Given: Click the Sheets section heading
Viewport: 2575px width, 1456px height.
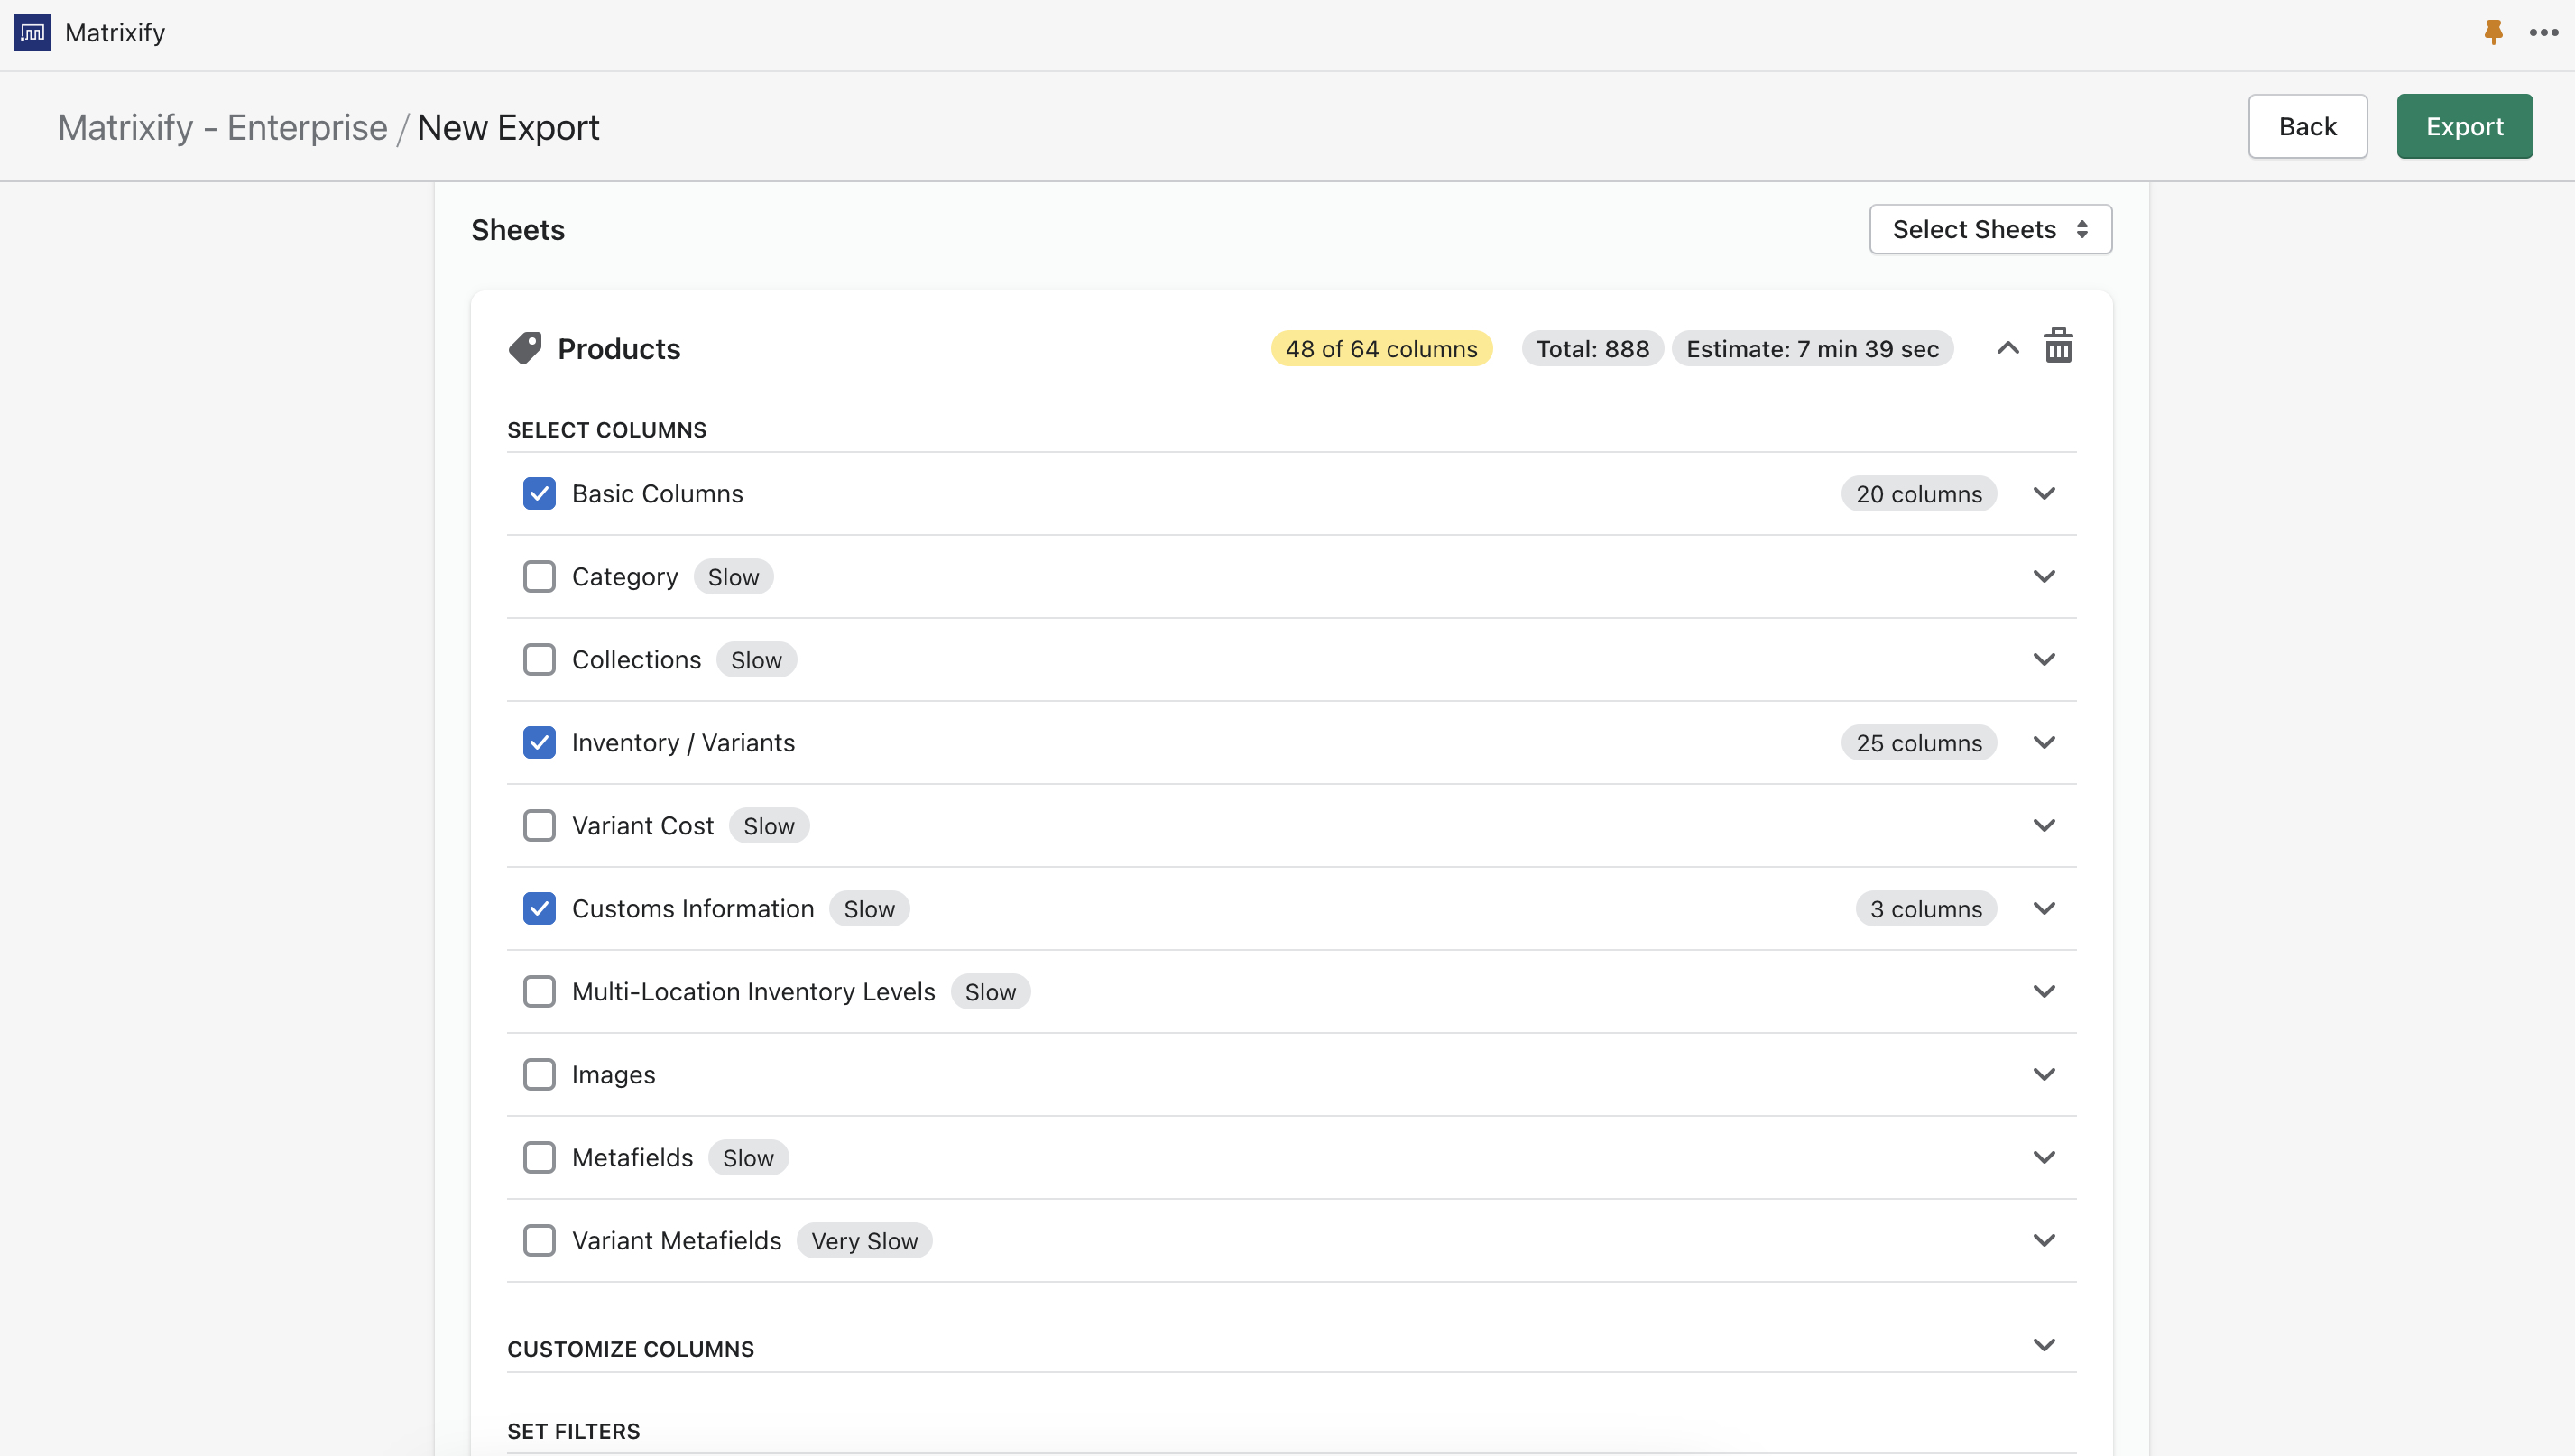Looking at the screenshot, I should (x=518, y=230).
